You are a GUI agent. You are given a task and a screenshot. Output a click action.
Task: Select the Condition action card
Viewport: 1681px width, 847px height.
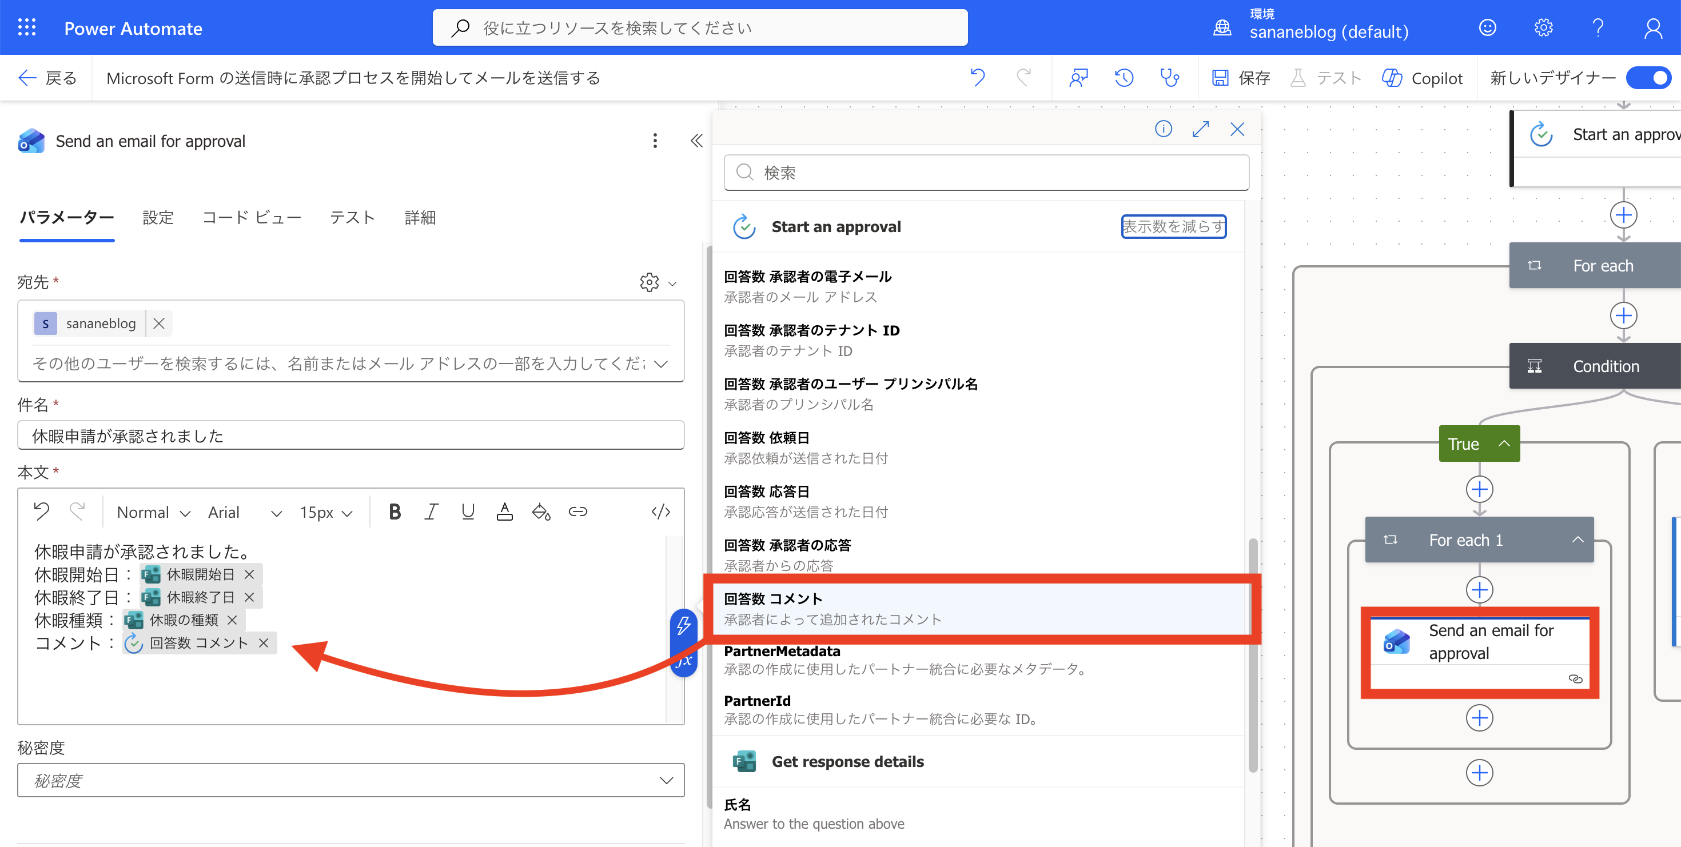coord(1595,366)
